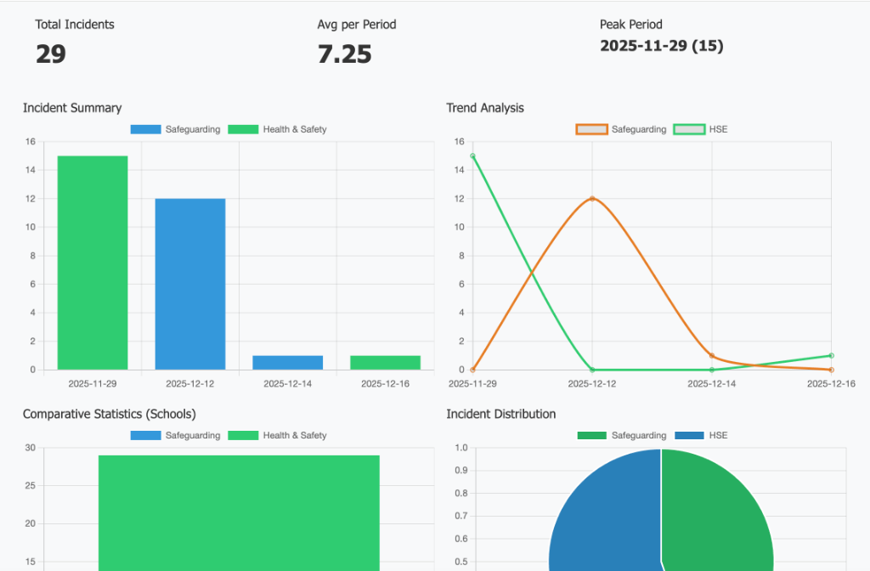Toggle Safeguarding legend in Trend Analysis chart
The width and height of the screenshot is (870, 571).
point(621,129)
